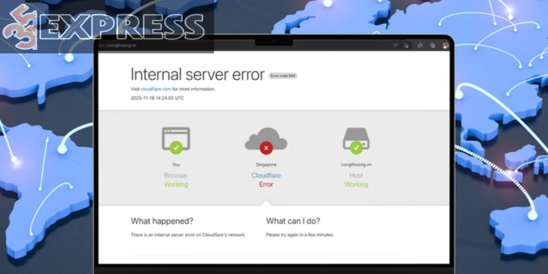Click the congthuong.vn label above Host
This screenshot has width=548, height=274.
(x=356, y=165)
